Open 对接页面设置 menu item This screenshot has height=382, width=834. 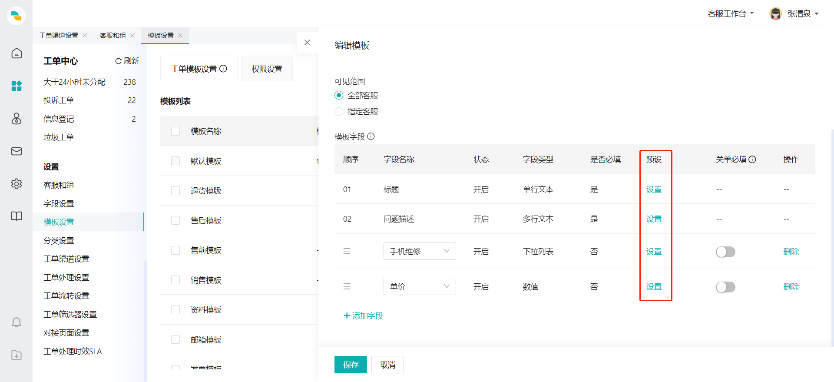pos(66,332)
